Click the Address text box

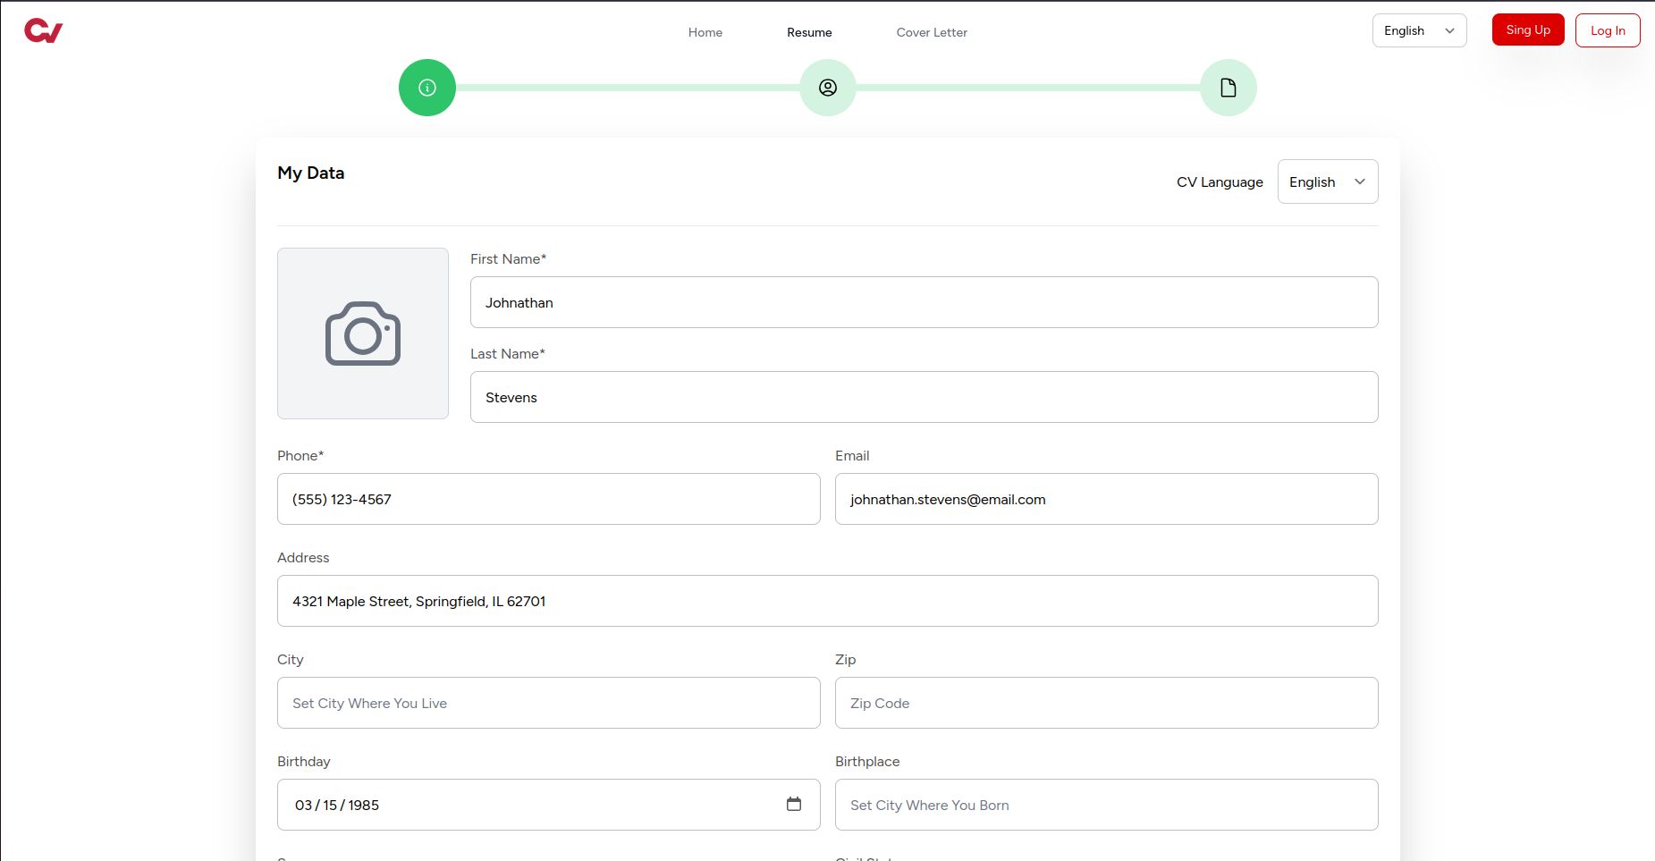[x=827, y=601]
